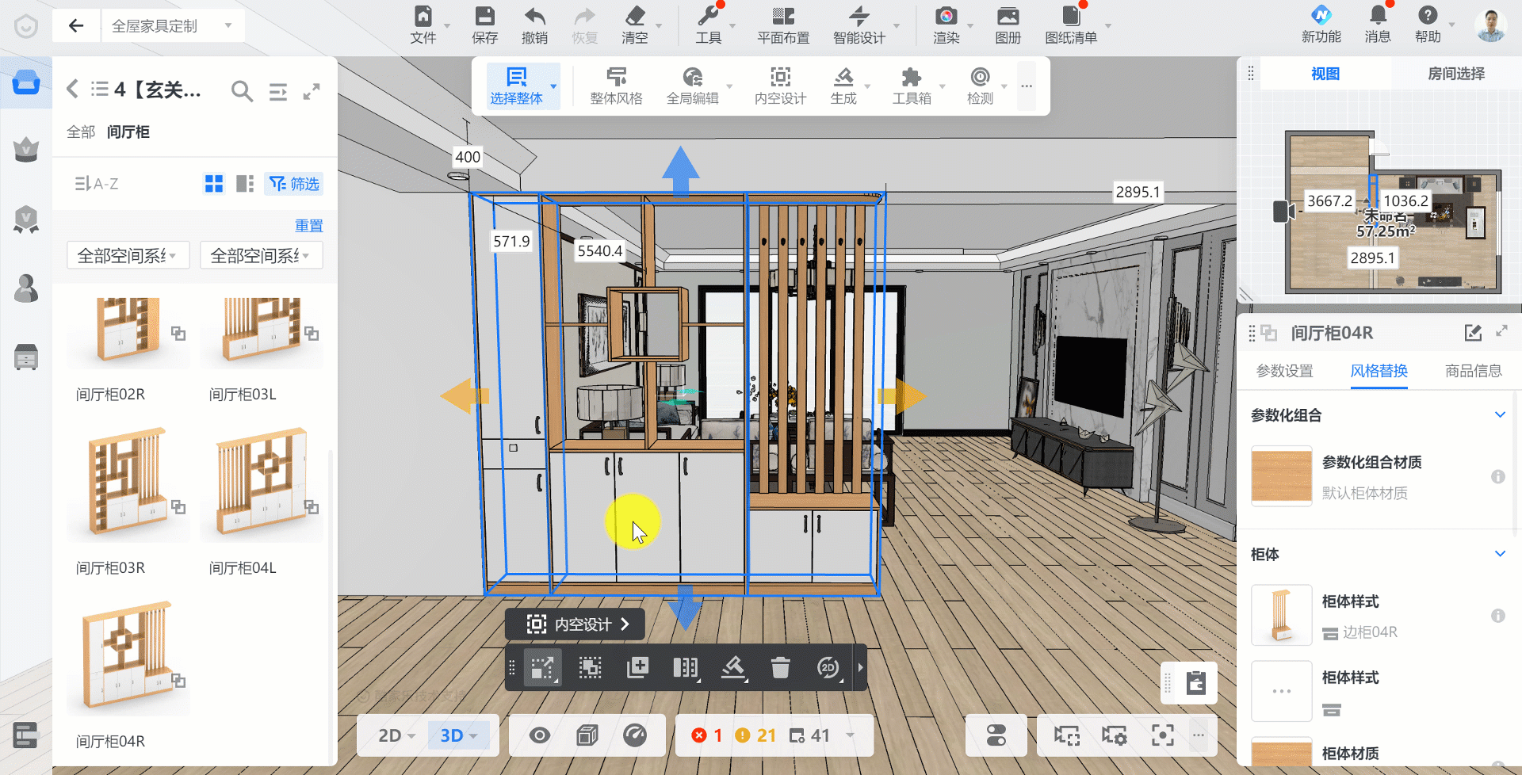Select the 间厅柜03R cabinet thumbnail
Image resolution: width=1522 pixels, height=775 pixels.
click(x=128, y=485)
